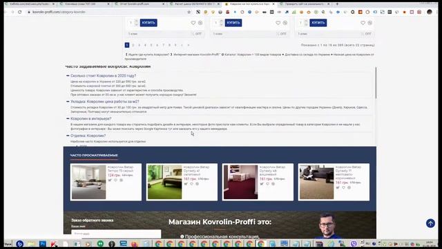The width and height of the screenshot is (442, 249).
Task: Add Dynasty 41 салатовый carpet to cart
Action: pos(186,184)
